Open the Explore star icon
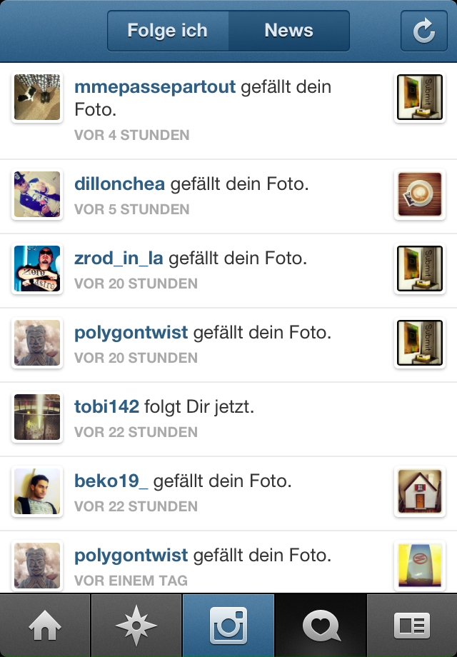Viewport: 457px width, 657px height. [136, 625]
